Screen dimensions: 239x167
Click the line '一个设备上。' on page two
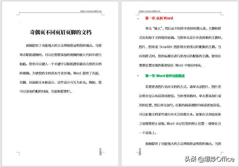pyautogui.click(x=148, y=133)
